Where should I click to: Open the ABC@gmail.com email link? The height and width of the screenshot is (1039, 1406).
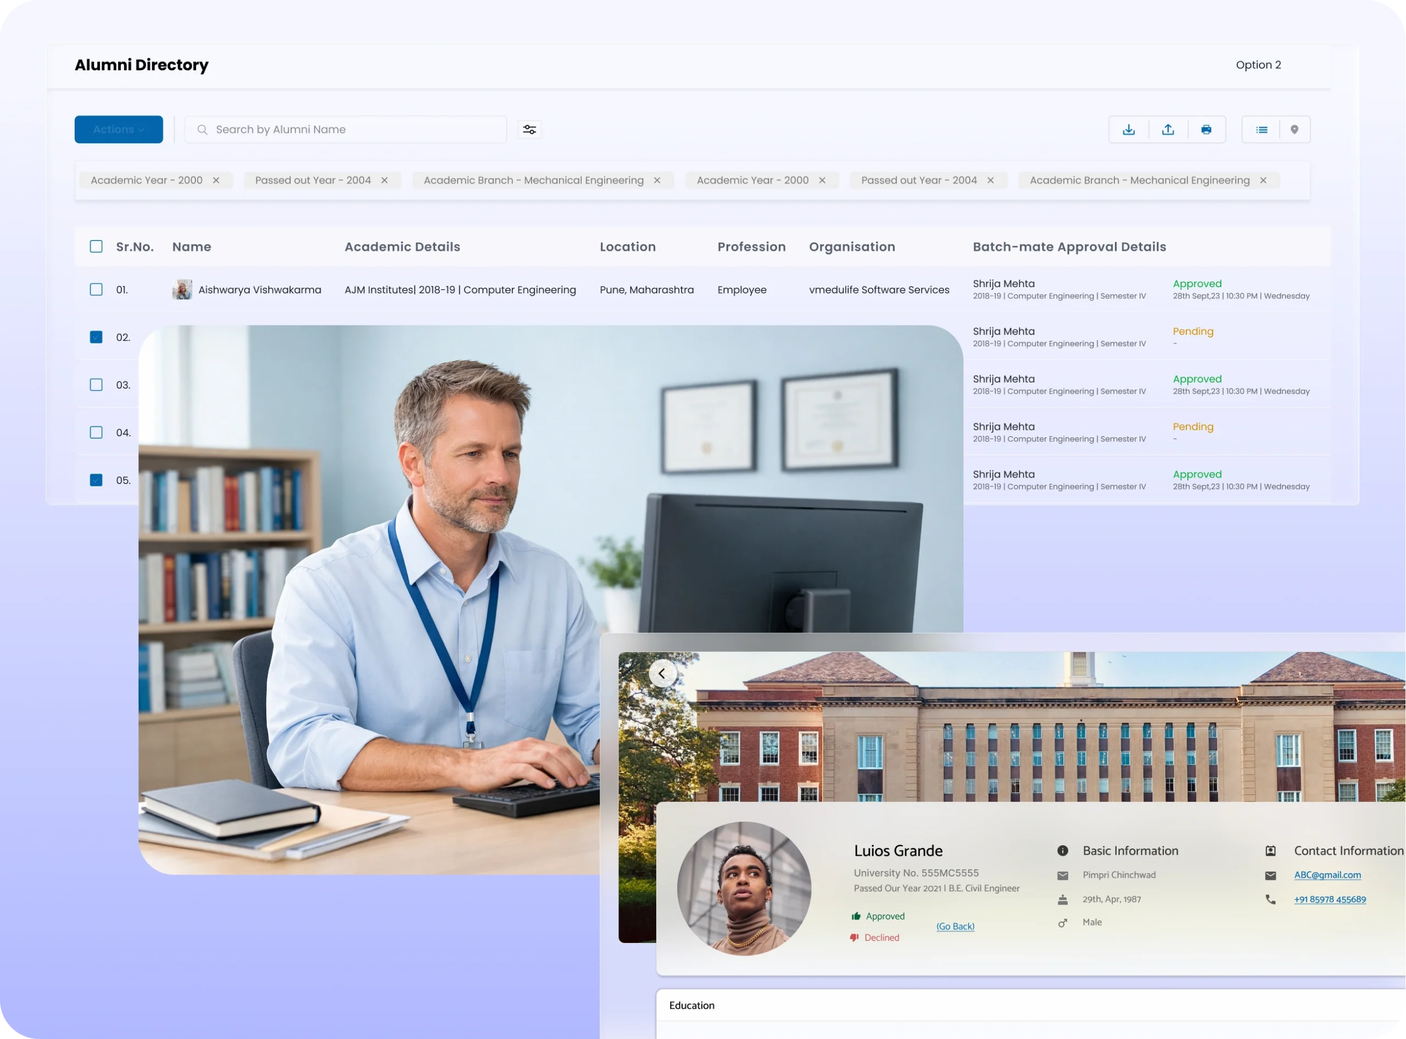pos(1327,875)
